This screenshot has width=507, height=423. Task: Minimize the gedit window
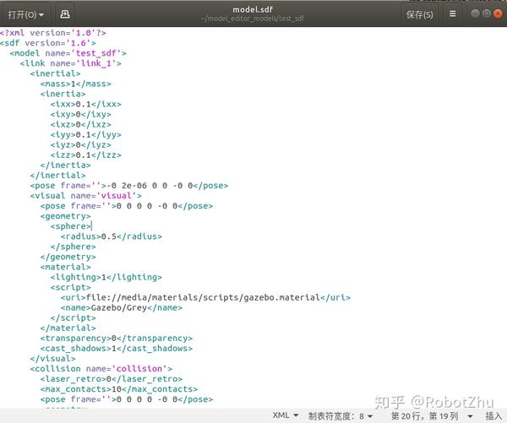475,14
